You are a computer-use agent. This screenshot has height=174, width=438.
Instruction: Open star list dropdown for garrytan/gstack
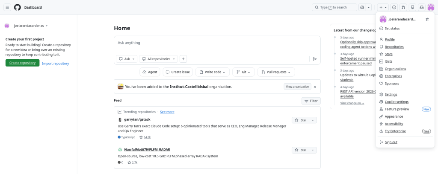point(313,120)
